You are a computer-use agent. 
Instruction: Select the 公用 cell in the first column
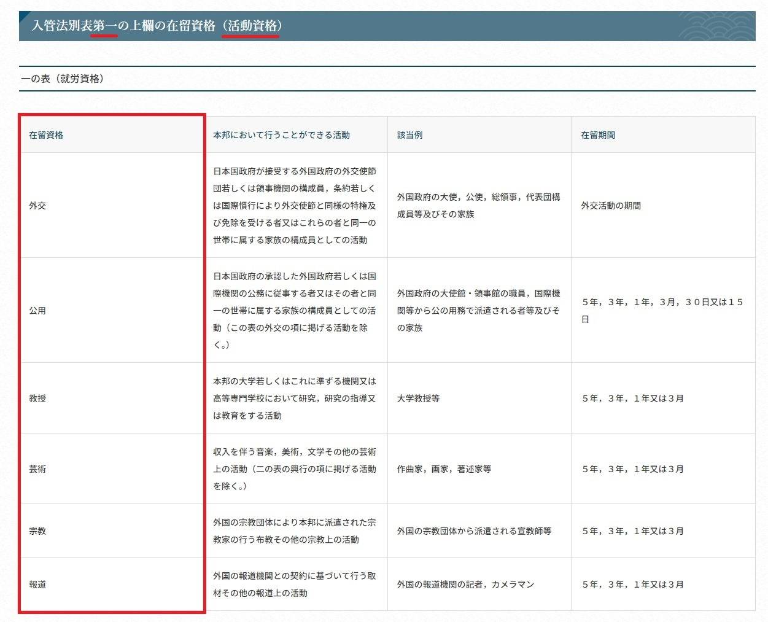37,311
